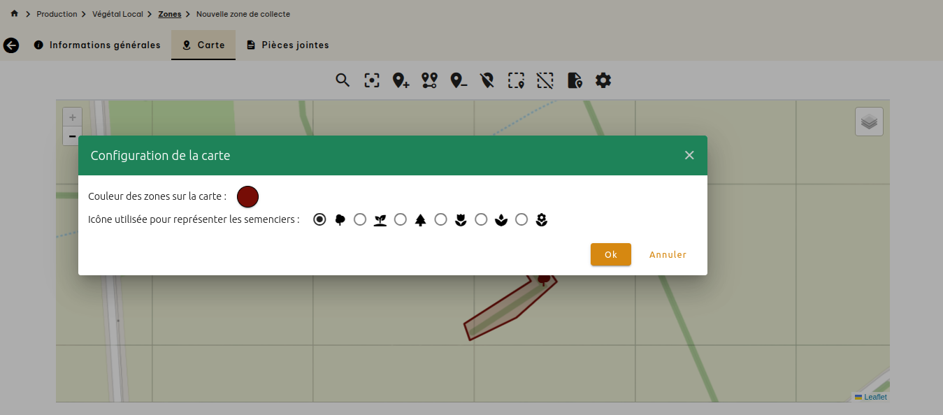Viewport: 943px width, 415px height.
Task: Open the dark red zone color swatch
Action: [248, 197]
